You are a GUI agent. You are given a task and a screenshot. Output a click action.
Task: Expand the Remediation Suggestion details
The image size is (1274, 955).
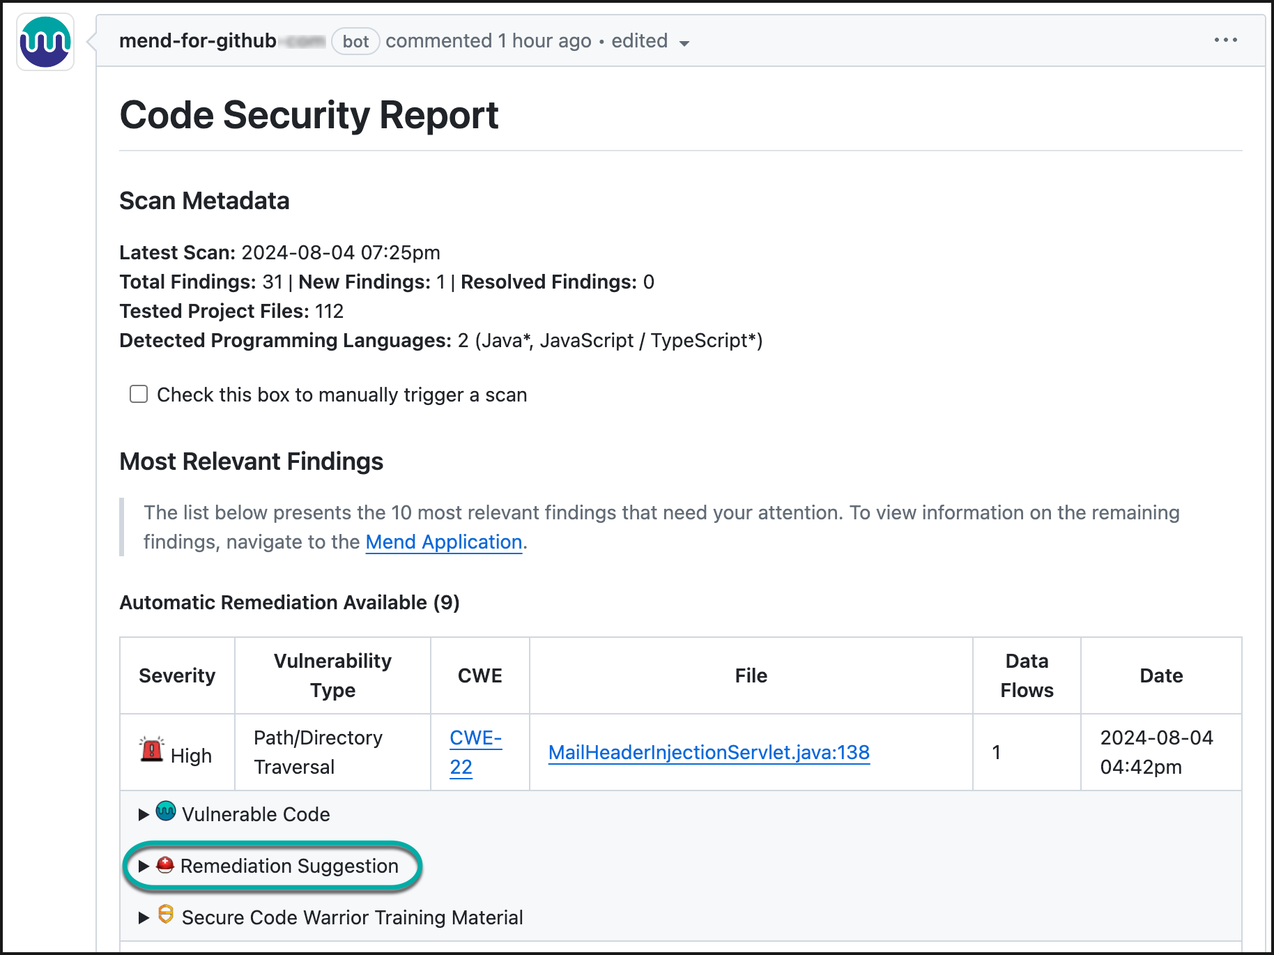pyautogui.click(x=144, y=866)
